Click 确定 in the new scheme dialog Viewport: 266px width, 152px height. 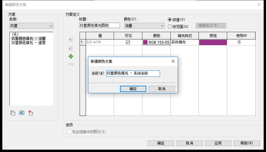coord(133,89)
